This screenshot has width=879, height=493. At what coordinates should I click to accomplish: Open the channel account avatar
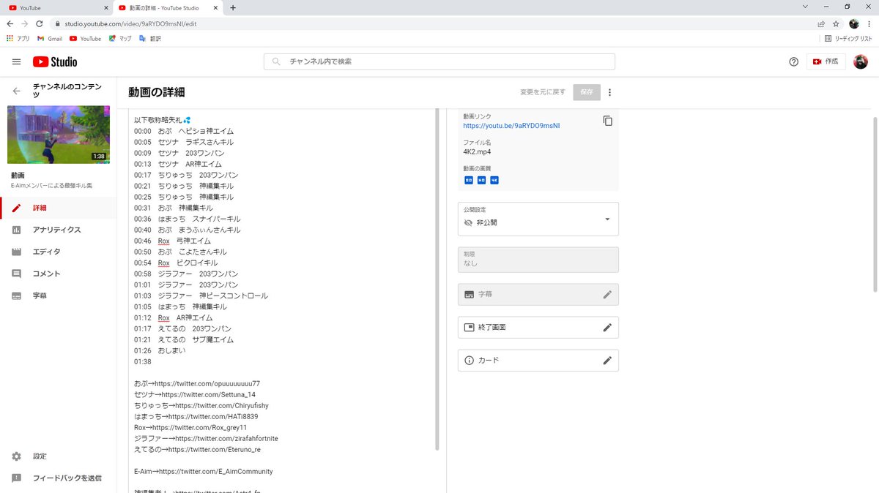[x=861, y=61]
